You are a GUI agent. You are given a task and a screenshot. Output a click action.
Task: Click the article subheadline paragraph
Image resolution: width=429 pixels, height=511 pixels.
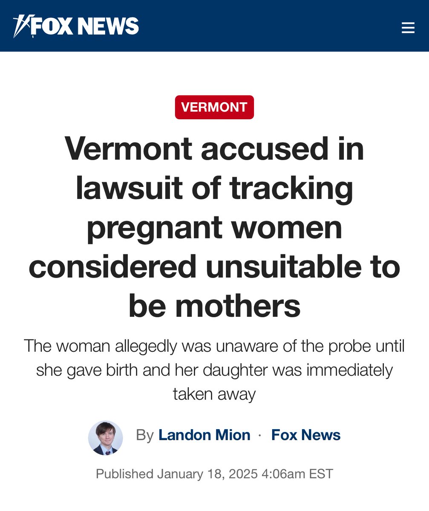click(x=214, y=370)
